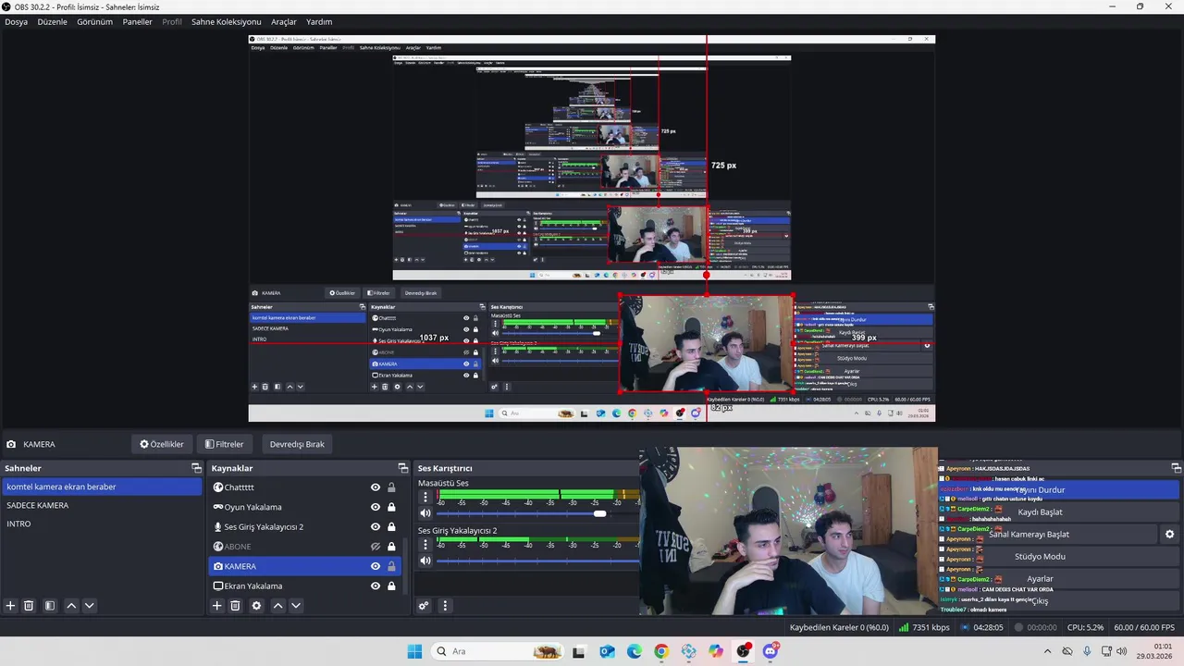Image resolution: width=1184 pixels, height=666 pixels.
Task: Open advanced audio properties gears icon
Action: click(x=424, y=606)
